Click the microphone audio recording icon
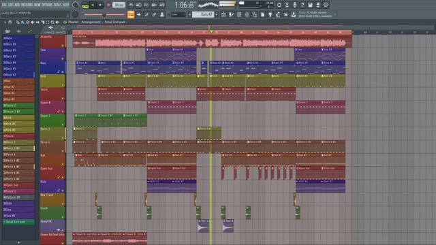 point(294,5)
